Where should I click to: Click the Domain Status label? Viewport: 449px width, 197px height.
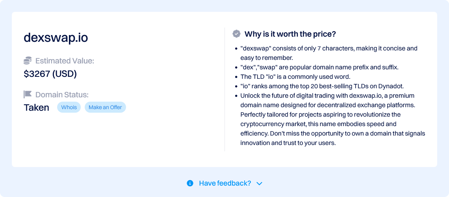pyautogui.click(x=62, y=95)
